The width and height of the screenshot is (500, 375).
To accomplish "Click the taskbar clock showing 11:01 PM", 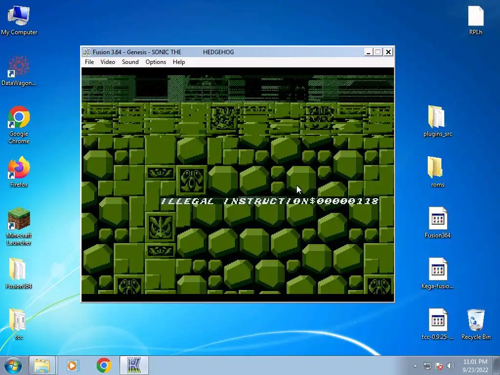I will [475, 366].
